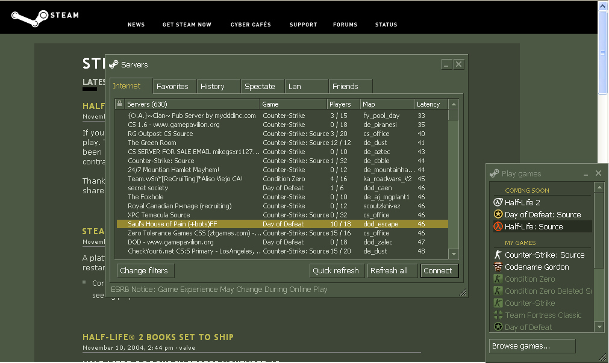The width and height of the screenshot is (609, 363).
Task: Click the password lock column icon
Action: pyautogui.click(x=120, y=104)
